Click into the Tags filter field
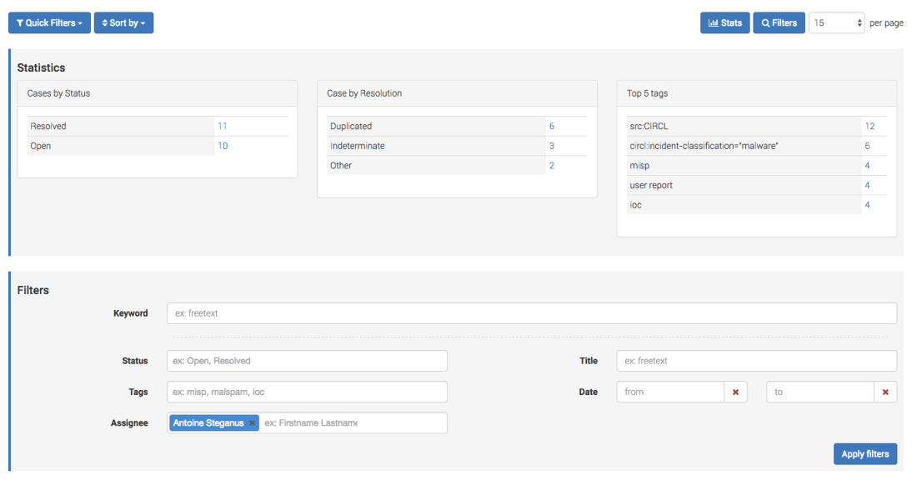Screen dimensions: 917x485 (307, 392)
